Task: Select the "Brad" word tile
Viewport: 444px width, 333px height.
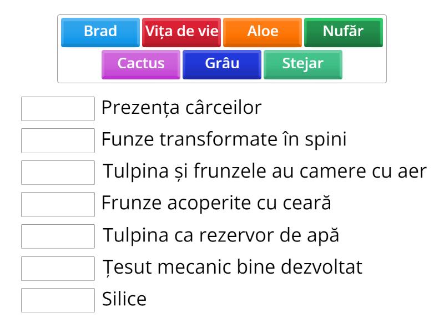Action: click(x=99, y=32)
